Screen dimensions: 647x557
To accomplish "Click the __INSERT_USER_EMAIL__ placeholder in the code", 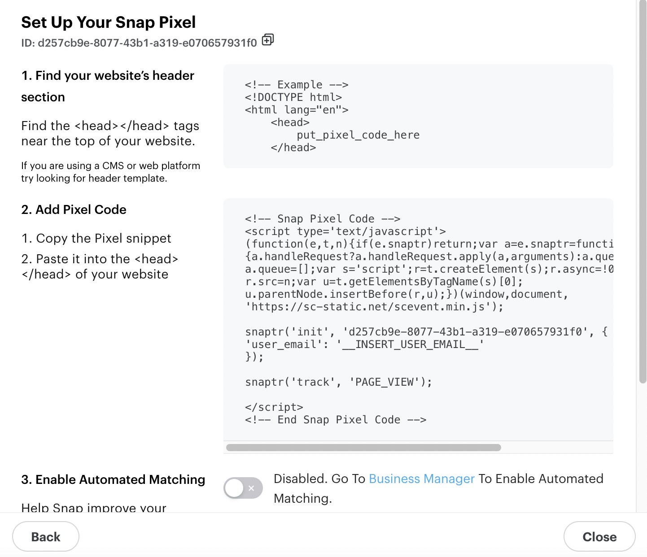I will [x=411, y=344].
